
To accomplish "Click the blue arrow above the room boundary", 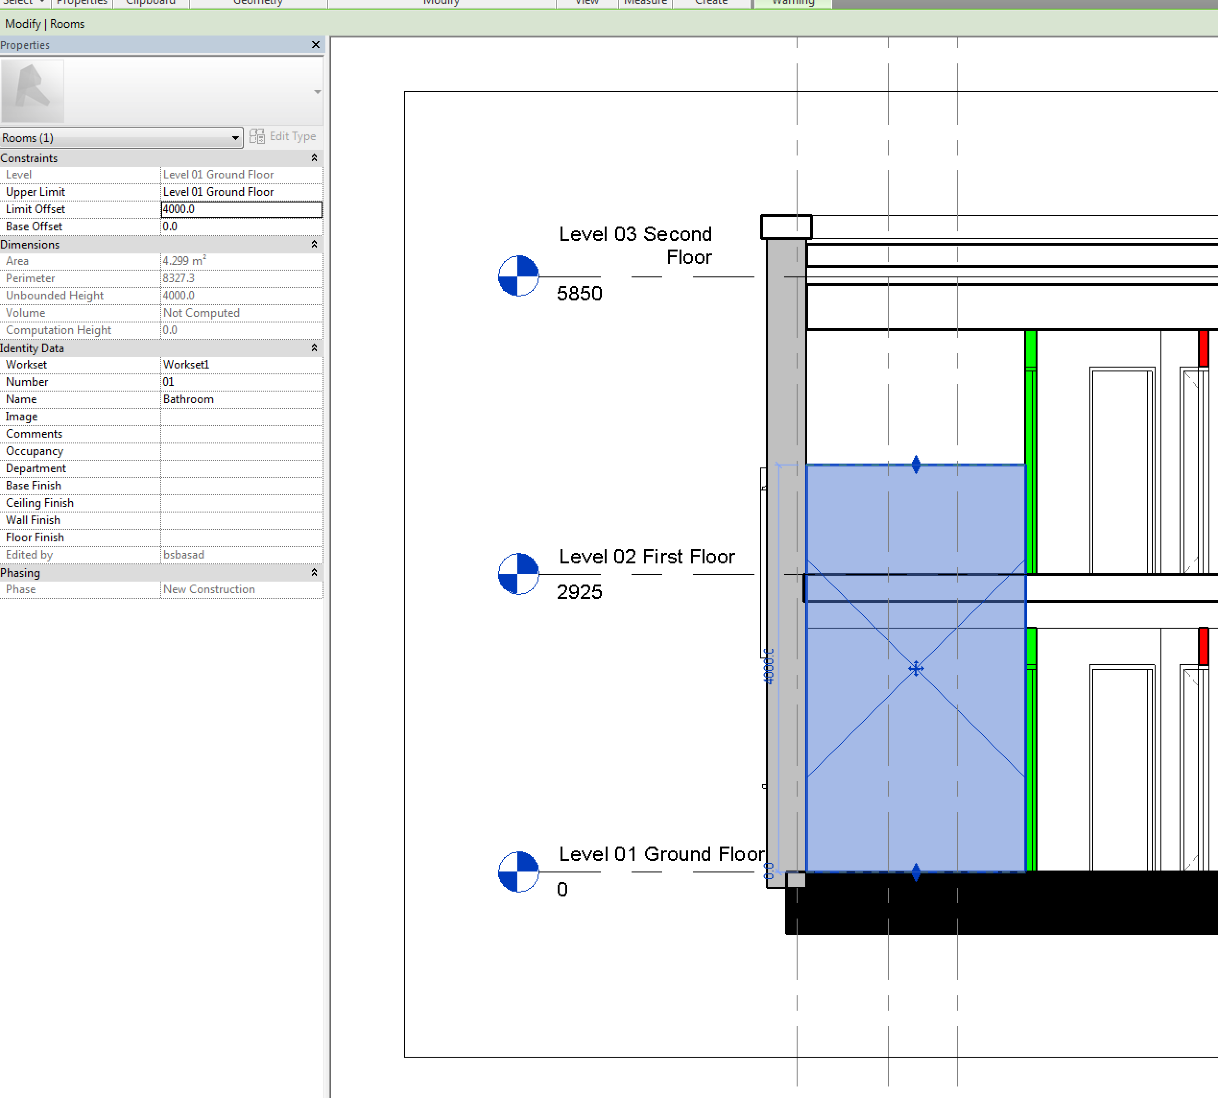I will pos(916,465).
